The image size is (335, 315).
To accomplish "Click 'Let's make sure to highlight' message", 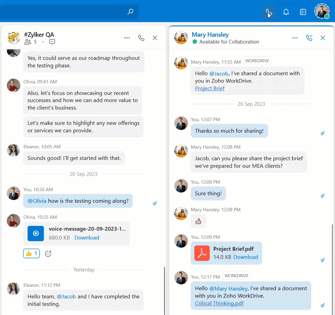I will (x=83, y=127).
